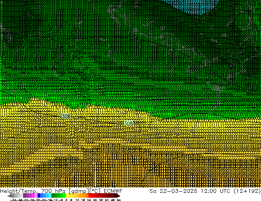Click the 54 value on the legend scale

(x=119, y=200)
